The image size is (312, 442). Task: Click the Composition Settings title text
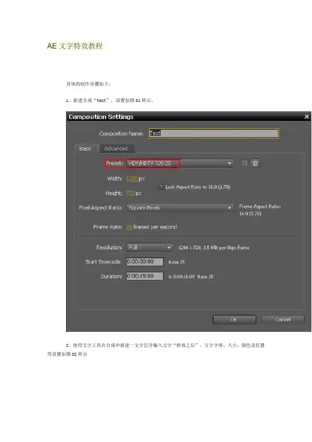point(101,116)
